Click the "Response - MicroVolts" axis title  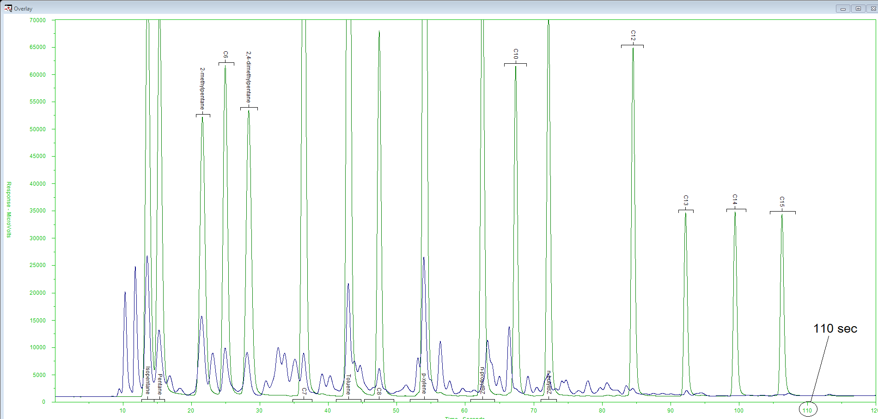pyautogui.click(x=9, y=209)
